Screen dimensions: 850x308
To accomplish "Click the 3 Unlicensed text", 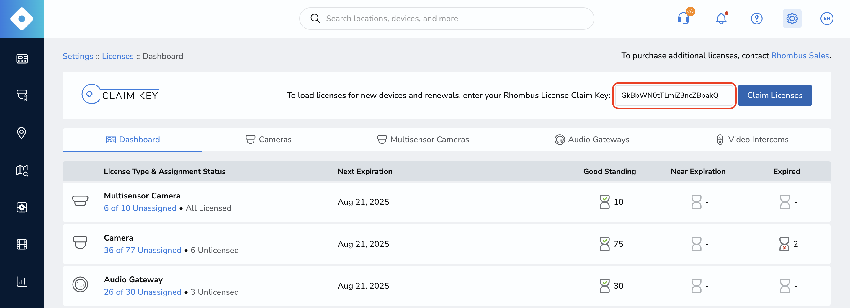I will (x=215, y=292).
